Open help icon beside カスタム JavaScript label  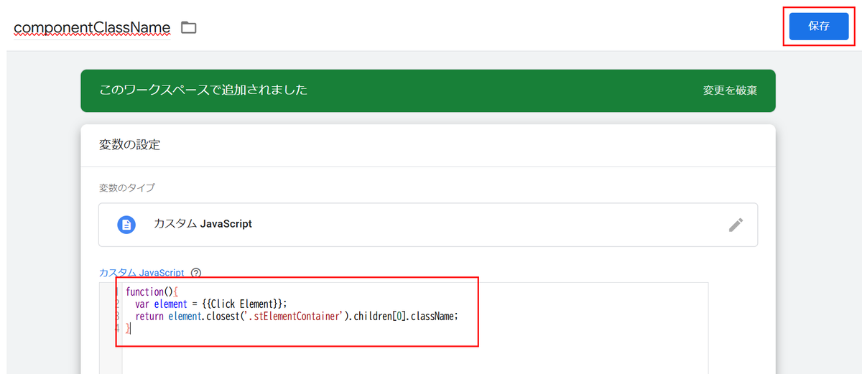coord(196,273)
